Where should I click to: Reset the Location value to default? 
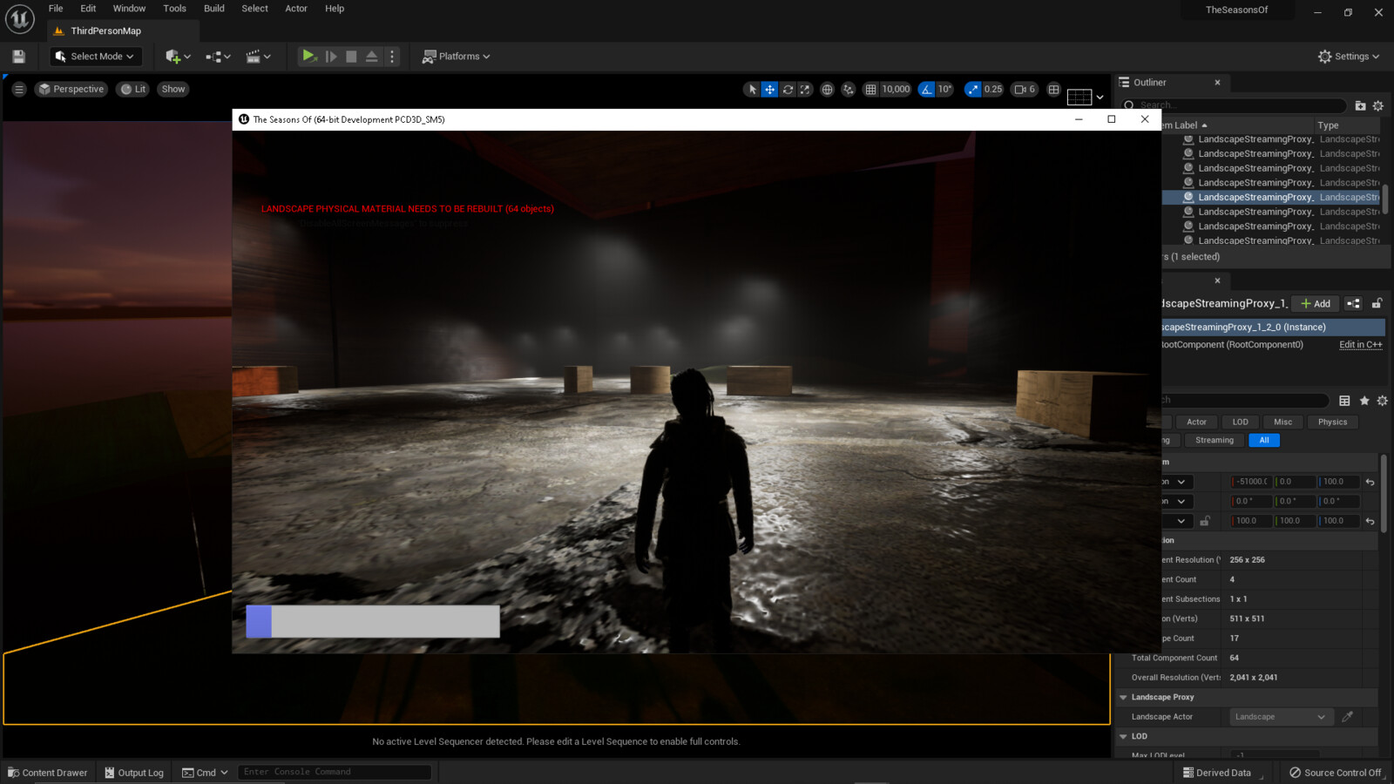tap(1370, 482)
